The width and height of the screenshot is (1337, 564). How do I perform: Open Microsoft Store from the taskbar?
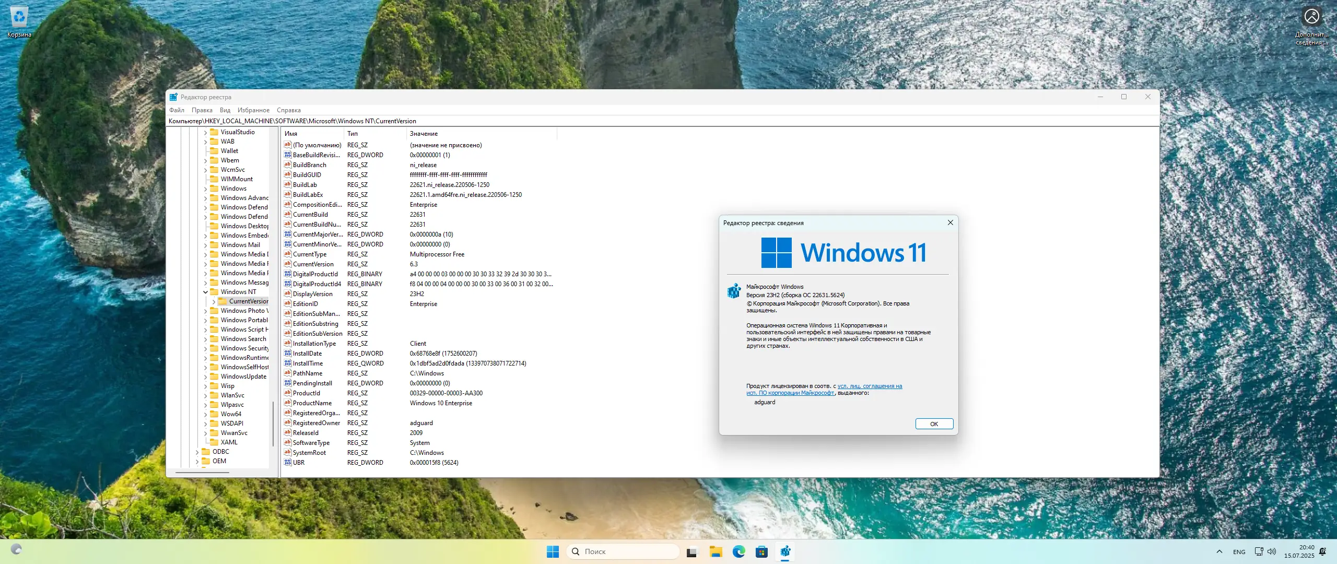pyautogui.click(x=761, y=551)
